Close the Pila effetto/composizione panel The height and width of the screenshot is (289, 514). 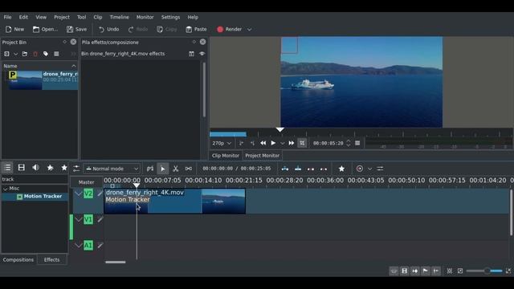click(203, 42)
